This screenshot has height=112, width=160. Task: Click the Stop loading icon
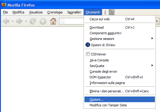click(x=43, y=21)
